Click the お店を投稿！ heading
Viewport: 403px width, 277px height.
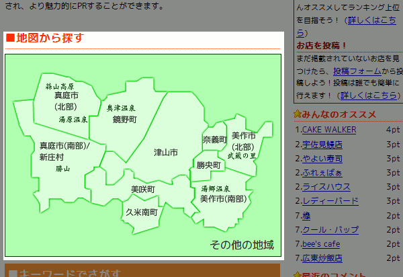[321, 46]
